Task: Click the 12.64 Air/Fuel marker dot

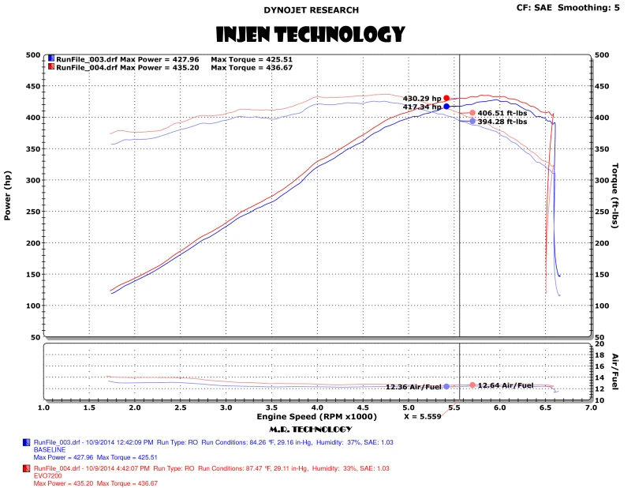Action: [472, 385]
